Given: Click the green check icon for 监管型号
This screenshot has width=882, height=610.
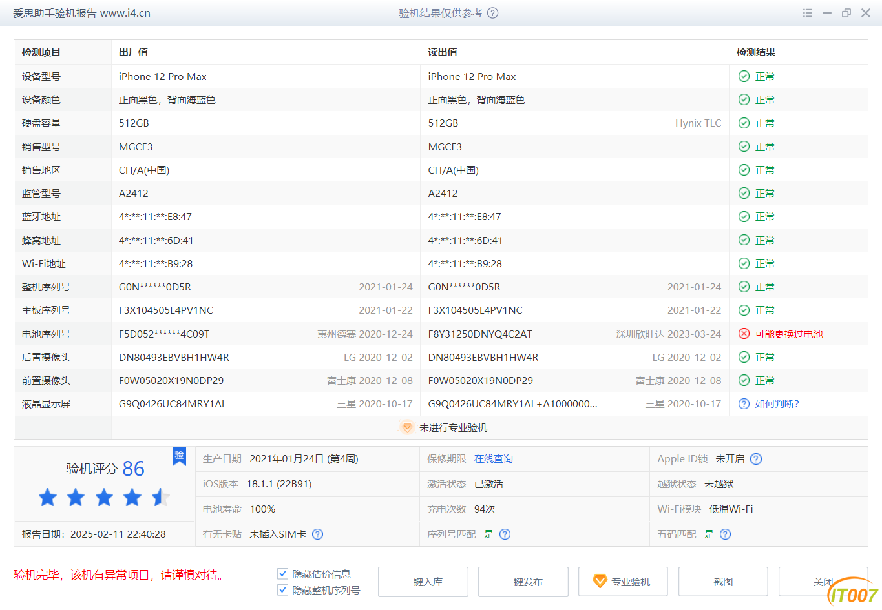Looking at the screenshot, I should 744,193.
